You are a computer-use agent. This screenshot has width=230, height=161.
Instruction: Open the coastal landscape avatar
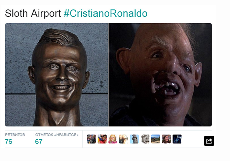point(156,139)
